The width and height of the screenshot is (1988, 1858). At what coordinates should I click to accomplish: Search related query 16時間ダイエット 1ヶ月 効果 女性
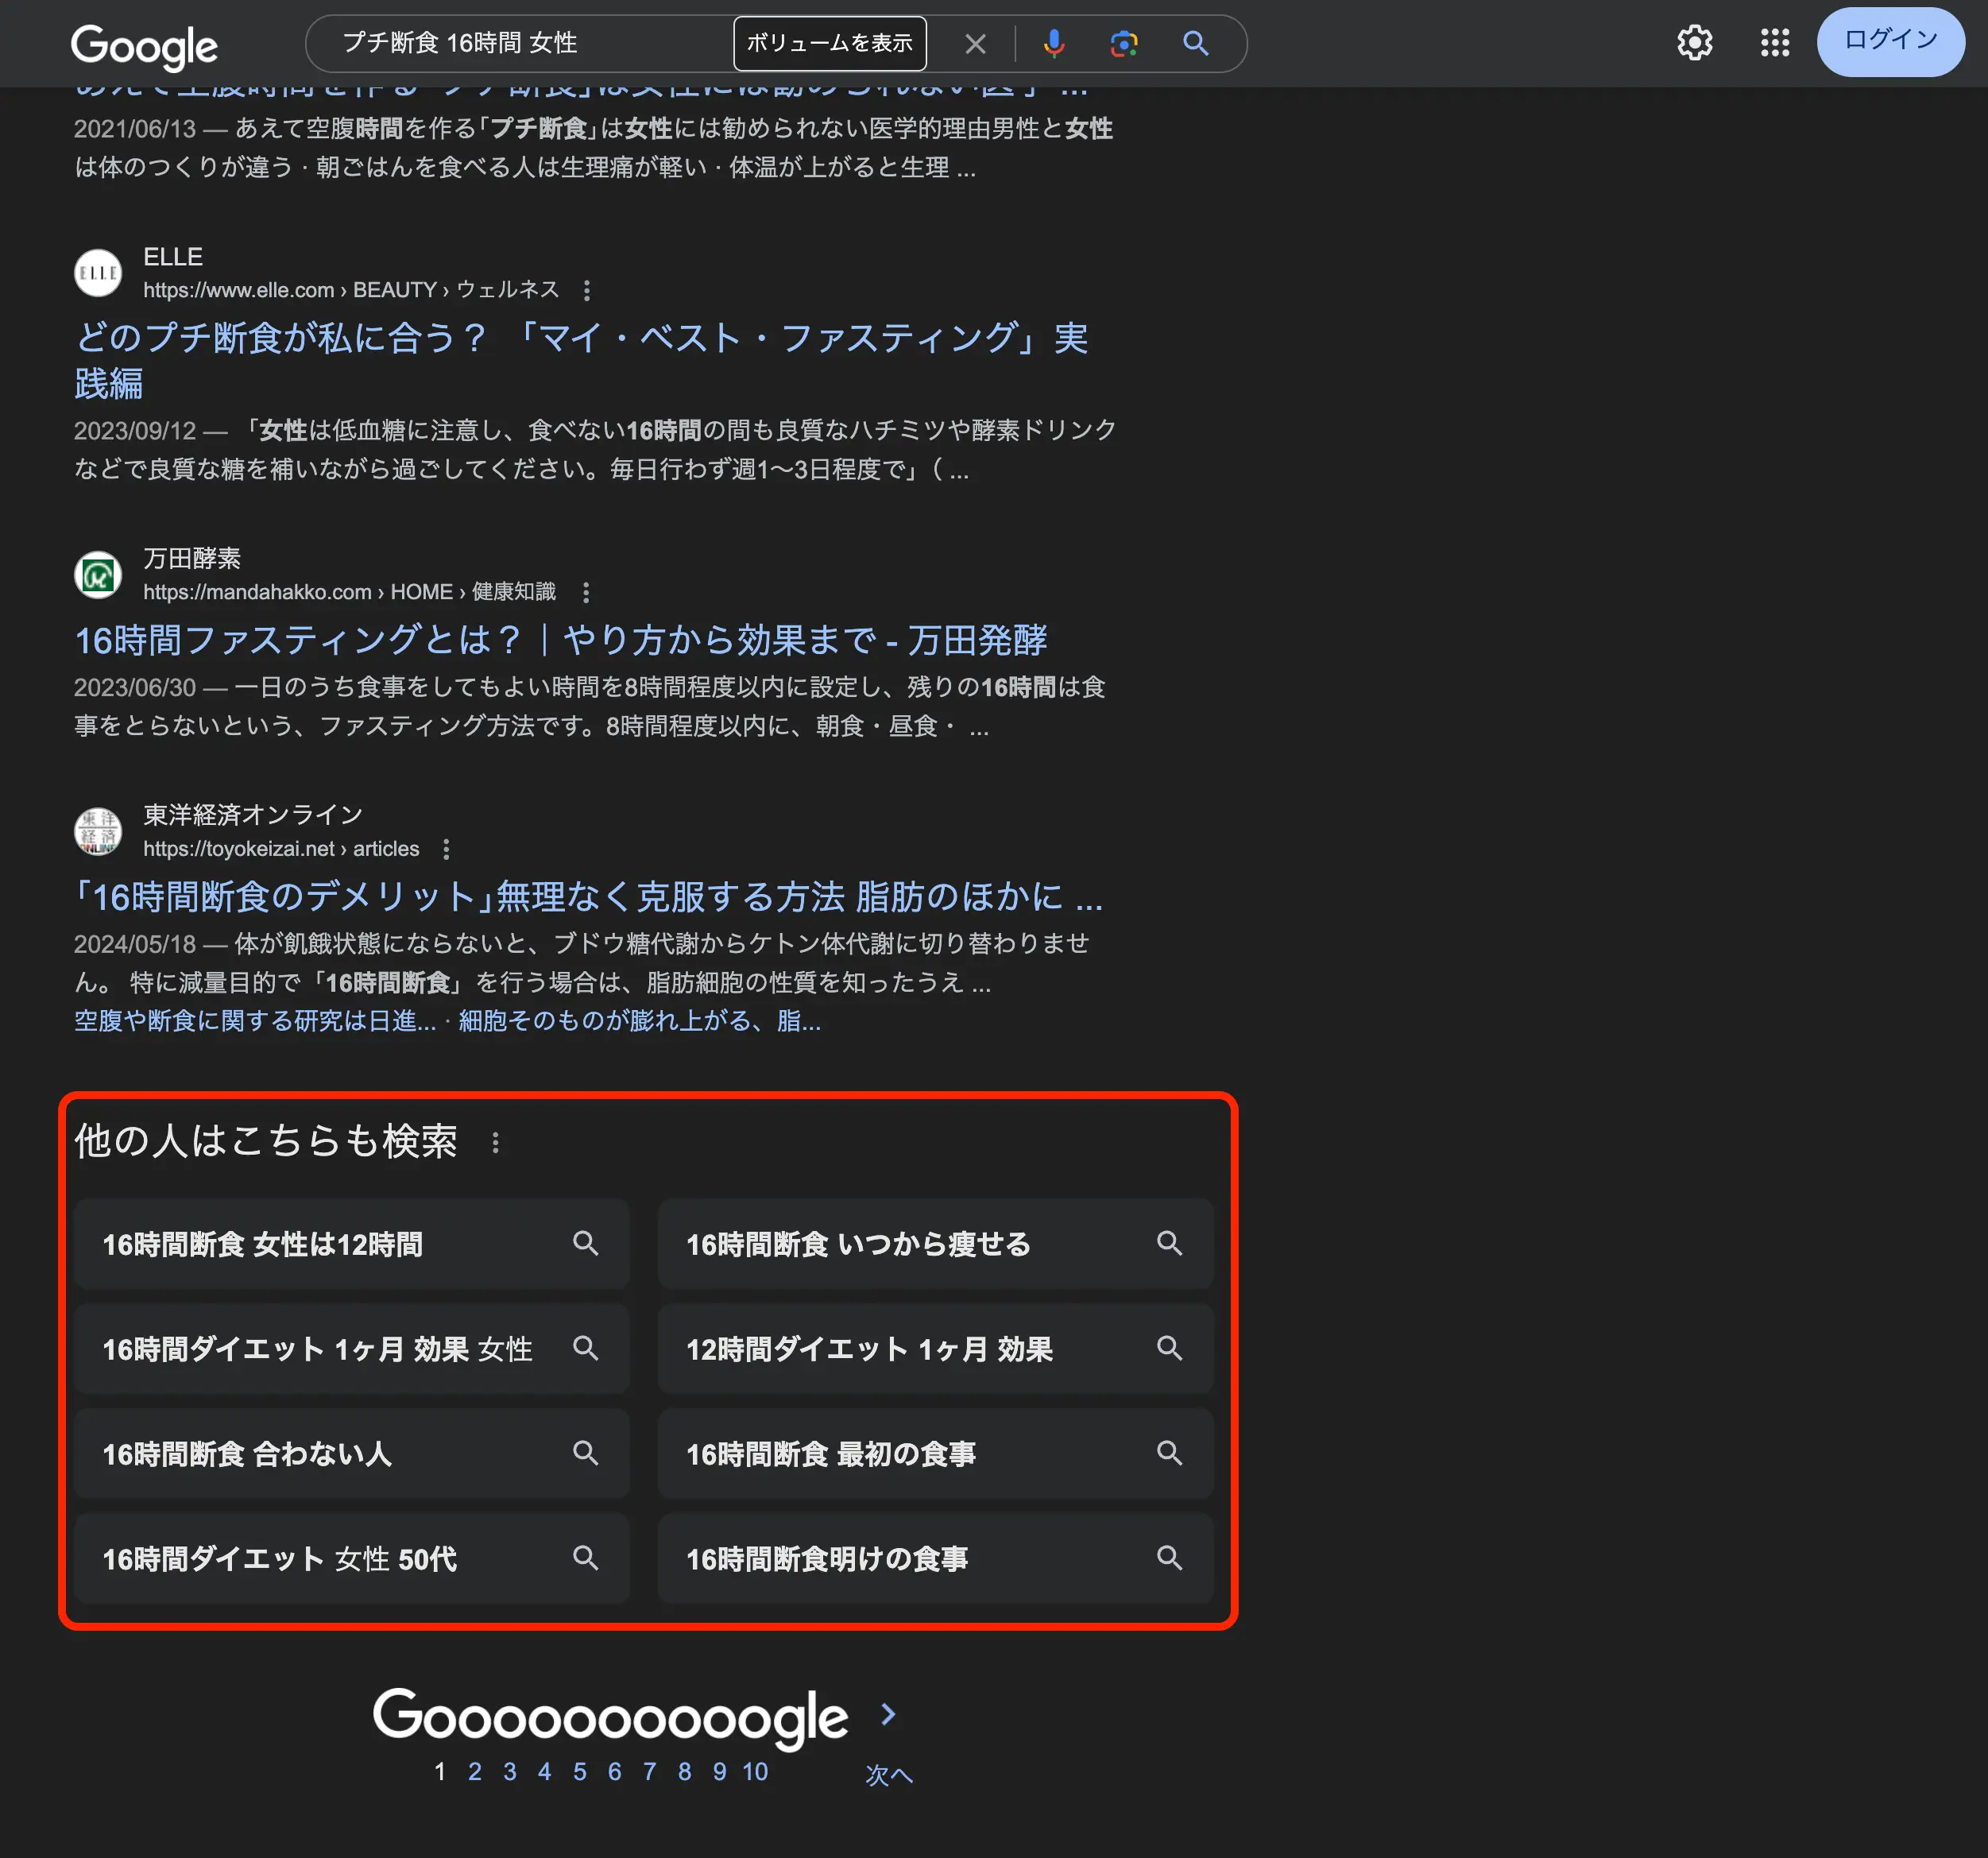pyautogui.click(x=352, y=1350)
